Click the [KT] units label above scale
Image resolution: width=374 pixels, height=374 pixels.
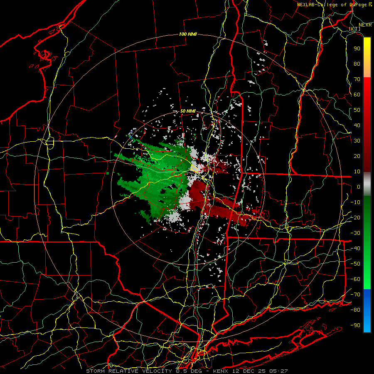tap(355, 29)
